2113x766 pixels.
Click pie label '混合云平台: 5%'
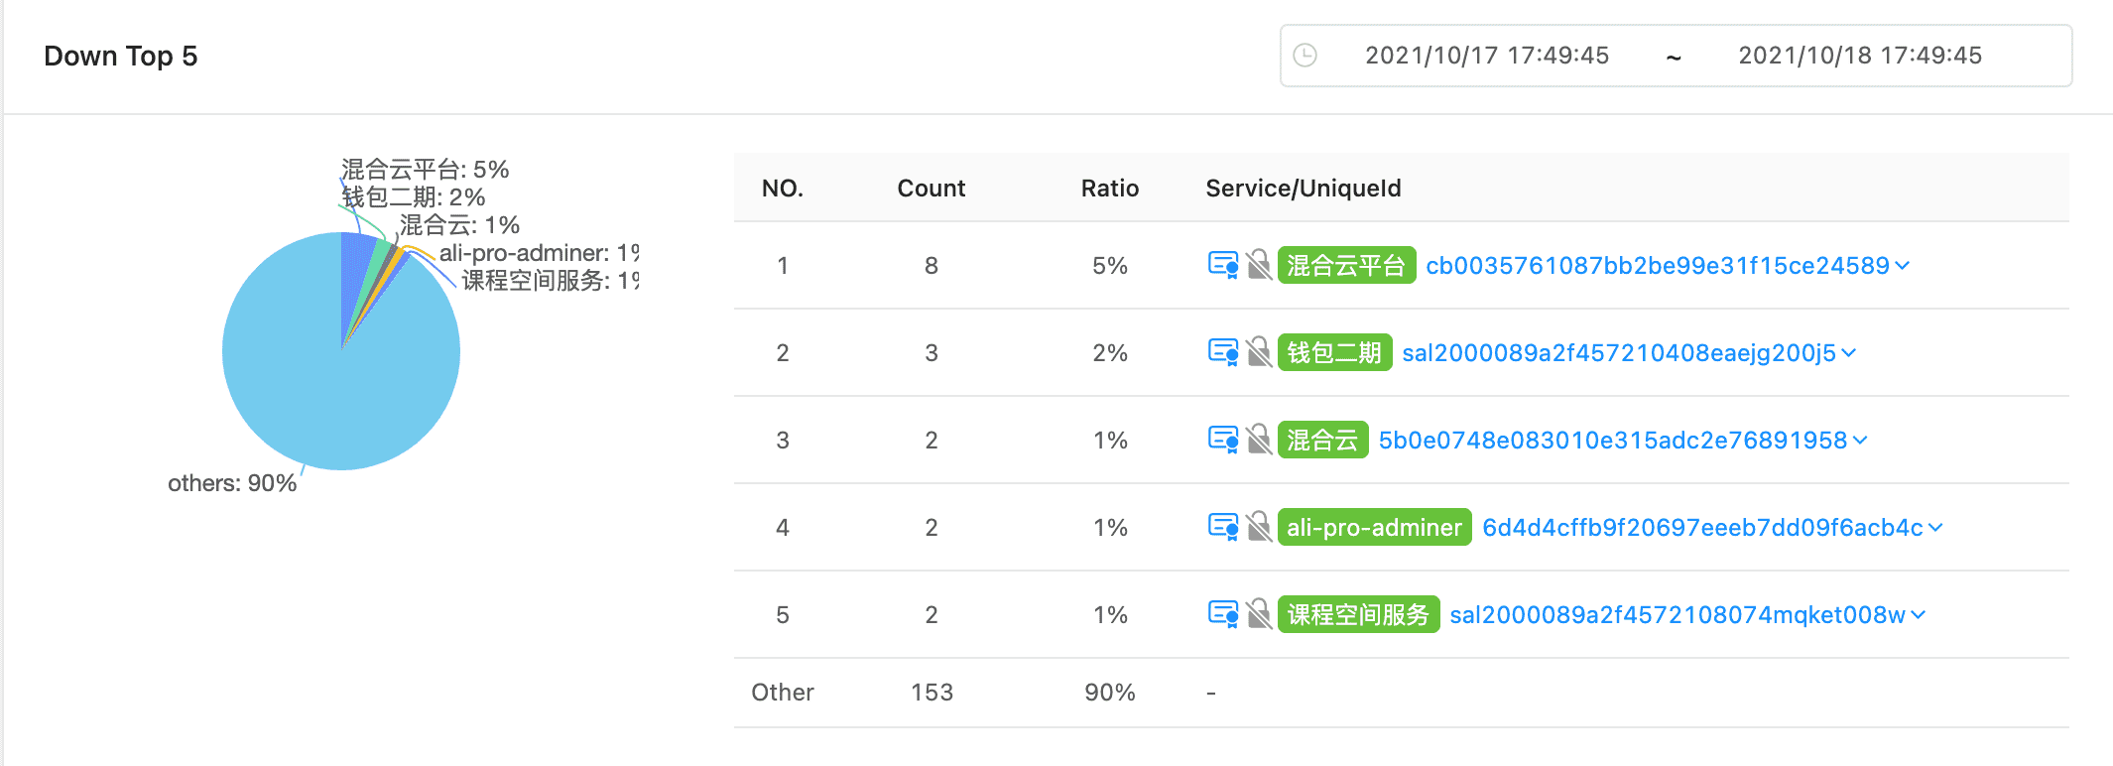(x=425, y=170)
